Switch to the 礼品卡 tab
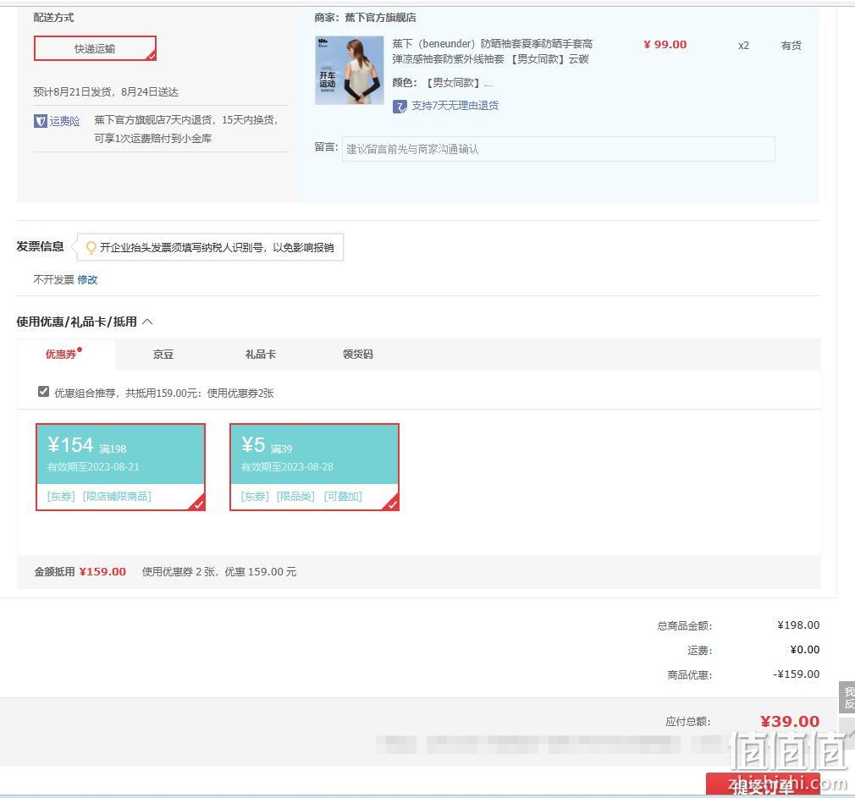The image size is (855, 798). (261, 355)
